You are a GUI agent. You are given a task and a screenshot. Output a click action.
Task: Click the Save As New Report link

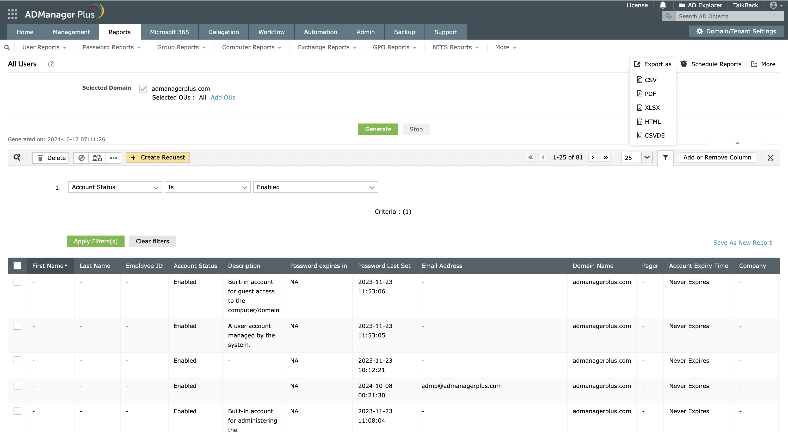tap(742, 243)
